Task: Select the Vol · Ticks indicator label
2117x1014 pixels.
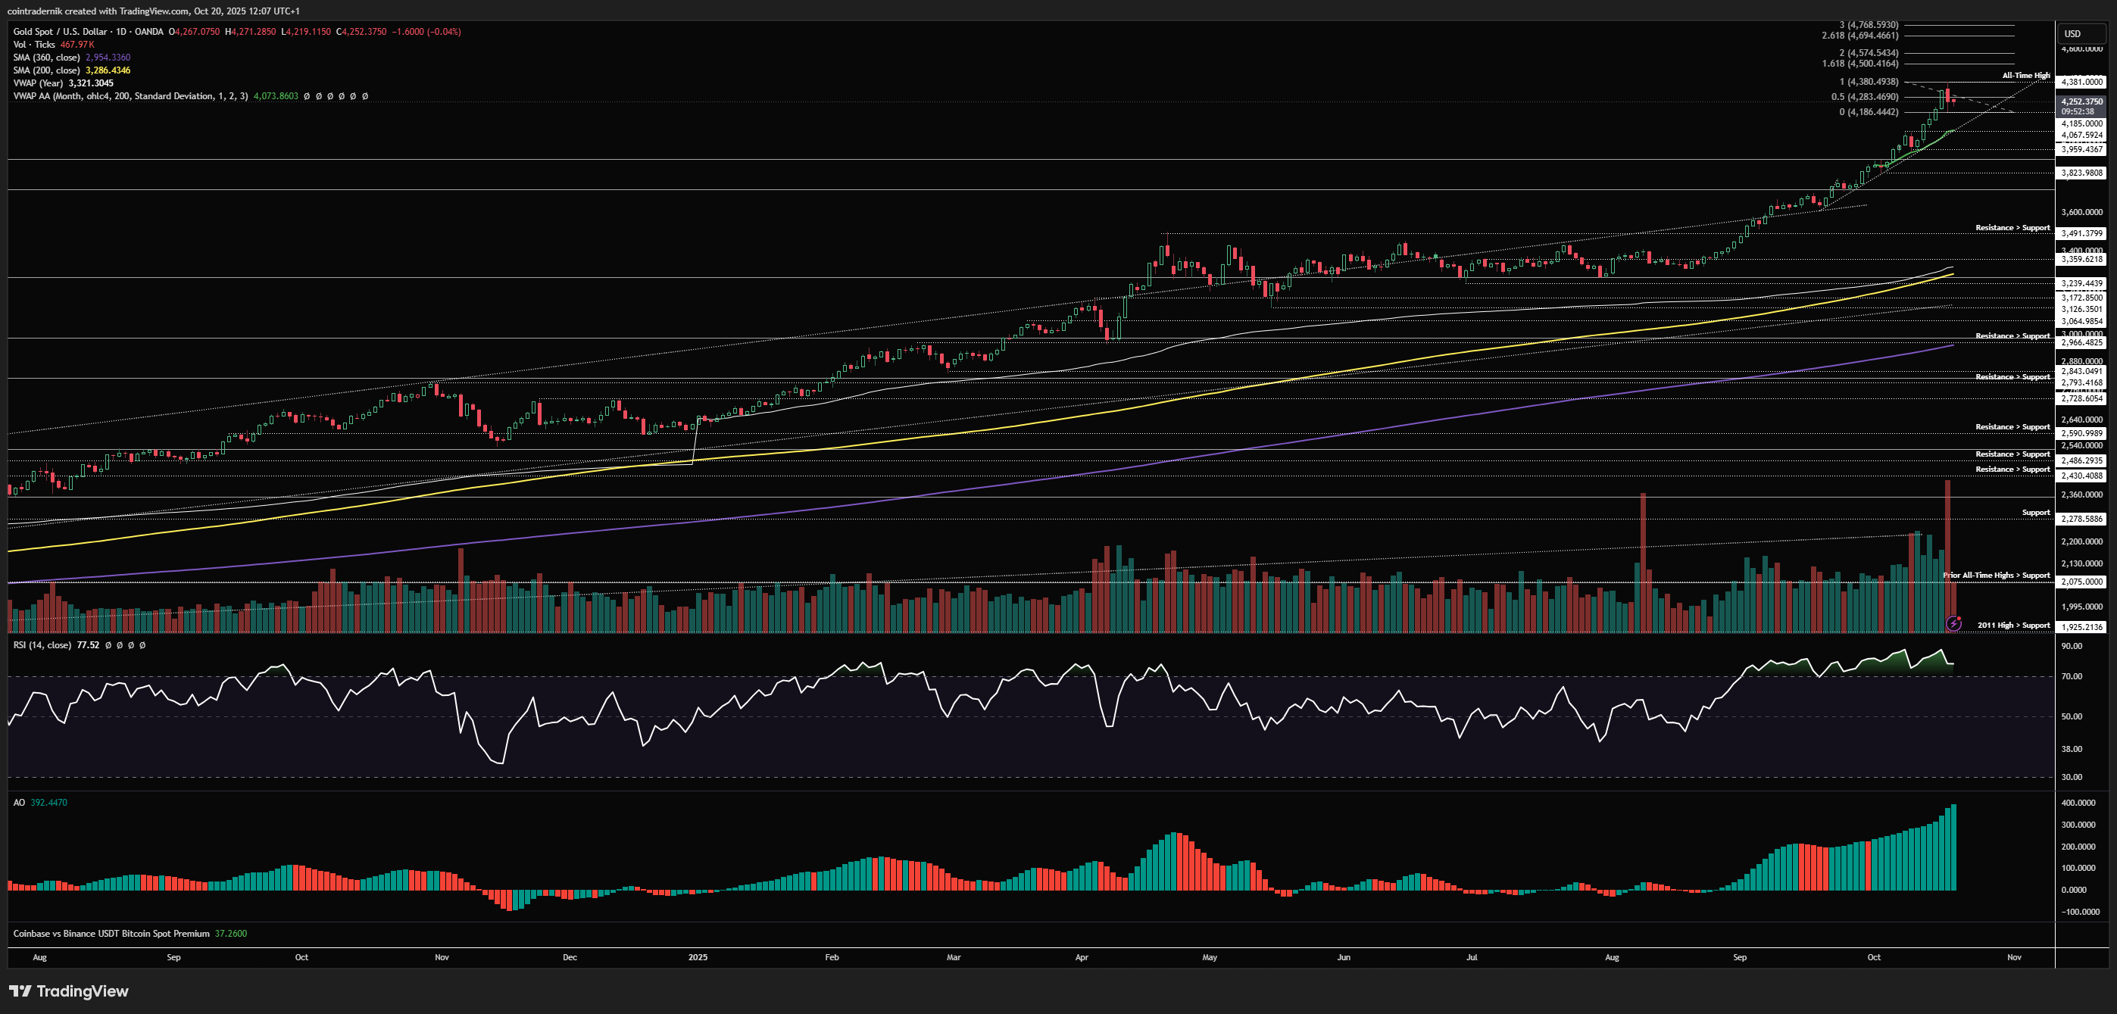Action: pos(33,45)
